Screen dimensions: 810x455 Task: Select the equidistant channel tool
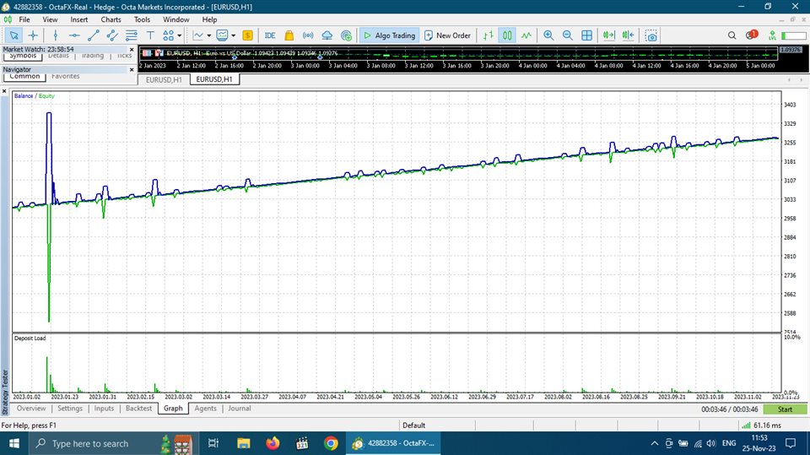(x=112, y=35)
